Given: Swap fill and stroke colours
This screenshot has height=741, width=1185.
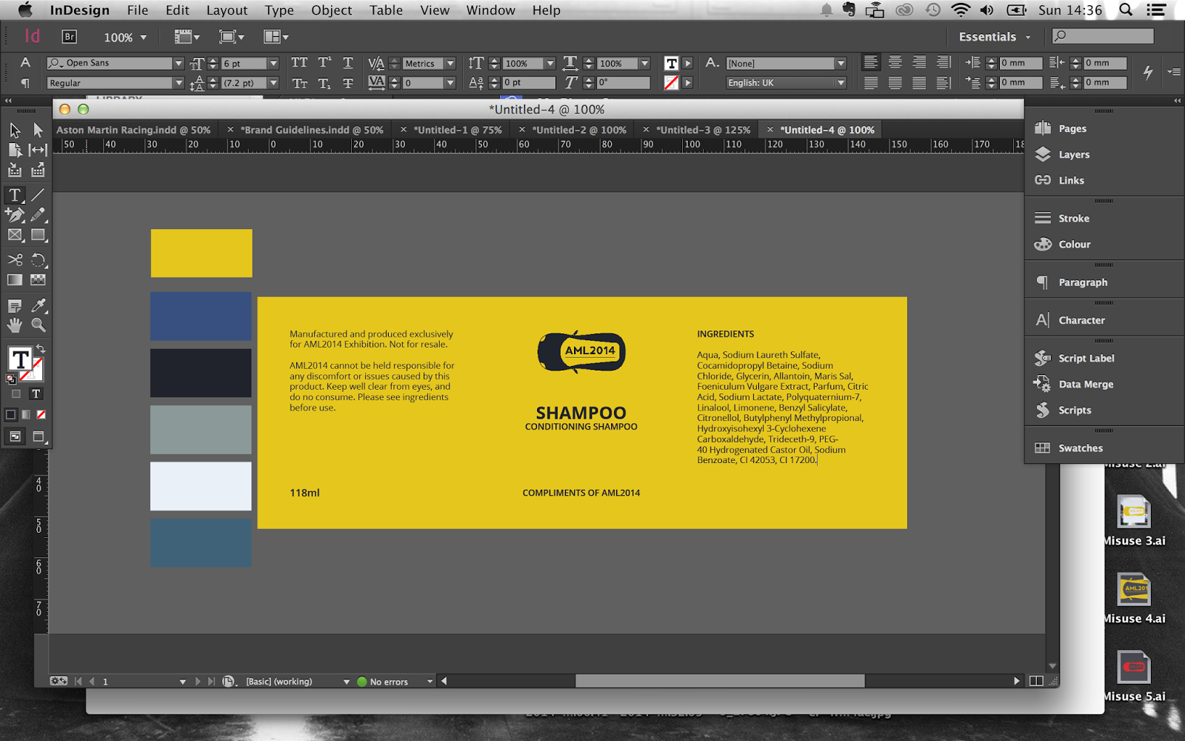Looking at the screenshot, I should [41, 349].
